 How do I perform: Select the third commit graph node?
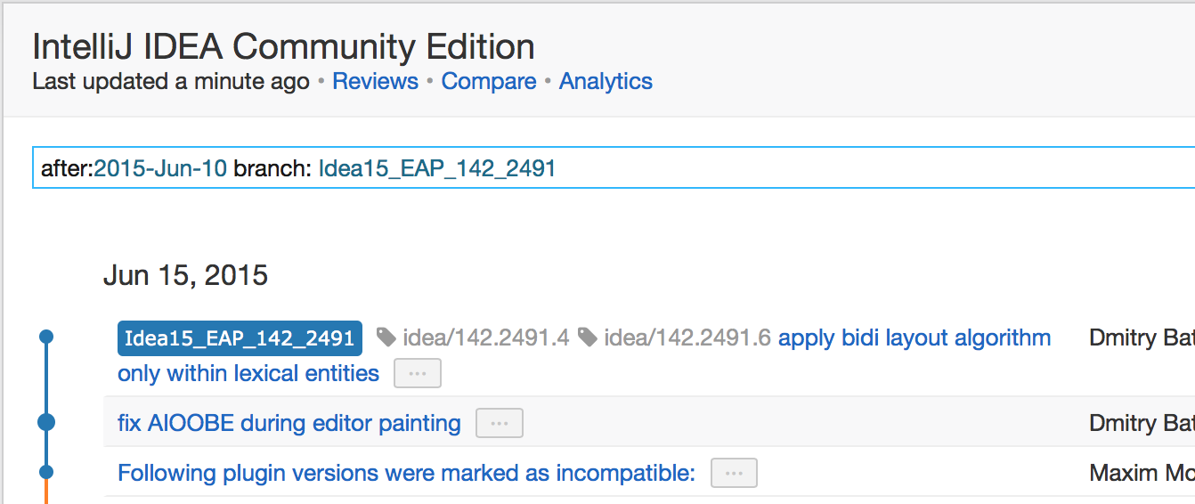coord(46,472)
